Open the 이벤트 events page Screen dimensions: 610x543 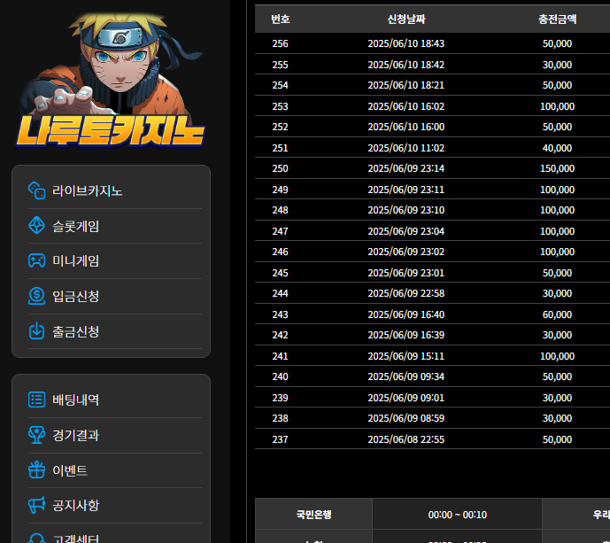[x=70, y=470]
